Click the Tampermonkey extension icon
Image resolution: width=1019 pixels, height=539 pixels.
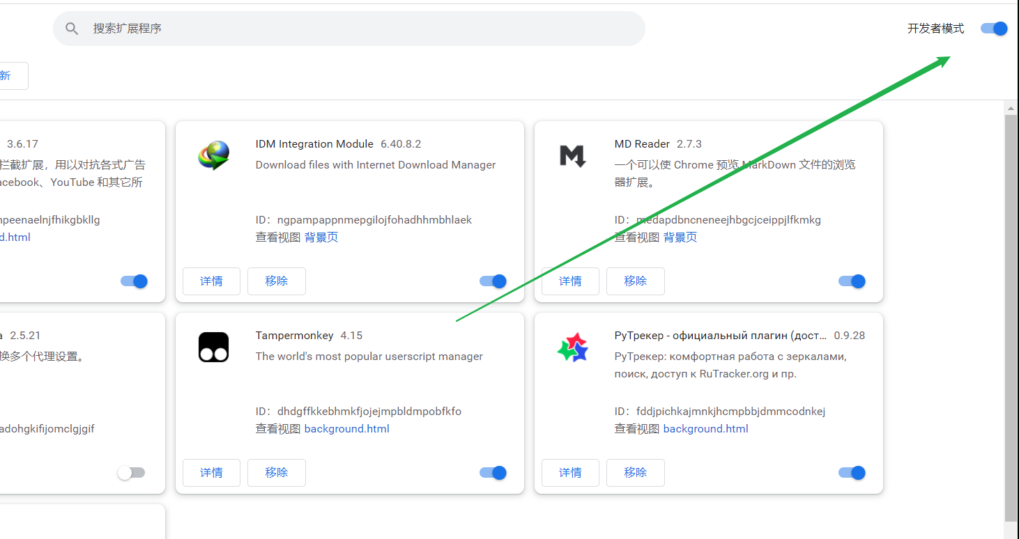coord(213,347)
